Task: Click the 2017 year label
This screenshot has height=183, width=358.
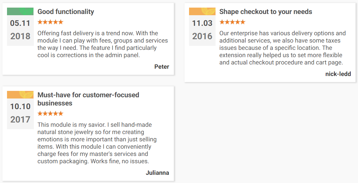Action: pos(20,119)
